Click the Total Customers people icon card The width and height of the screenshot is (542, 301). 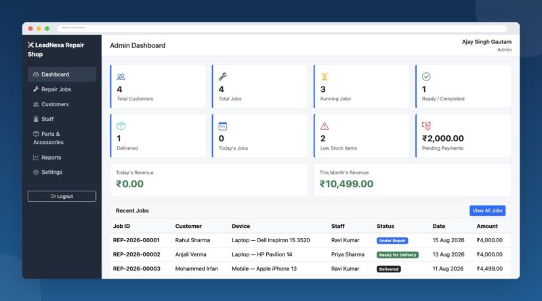121,76
